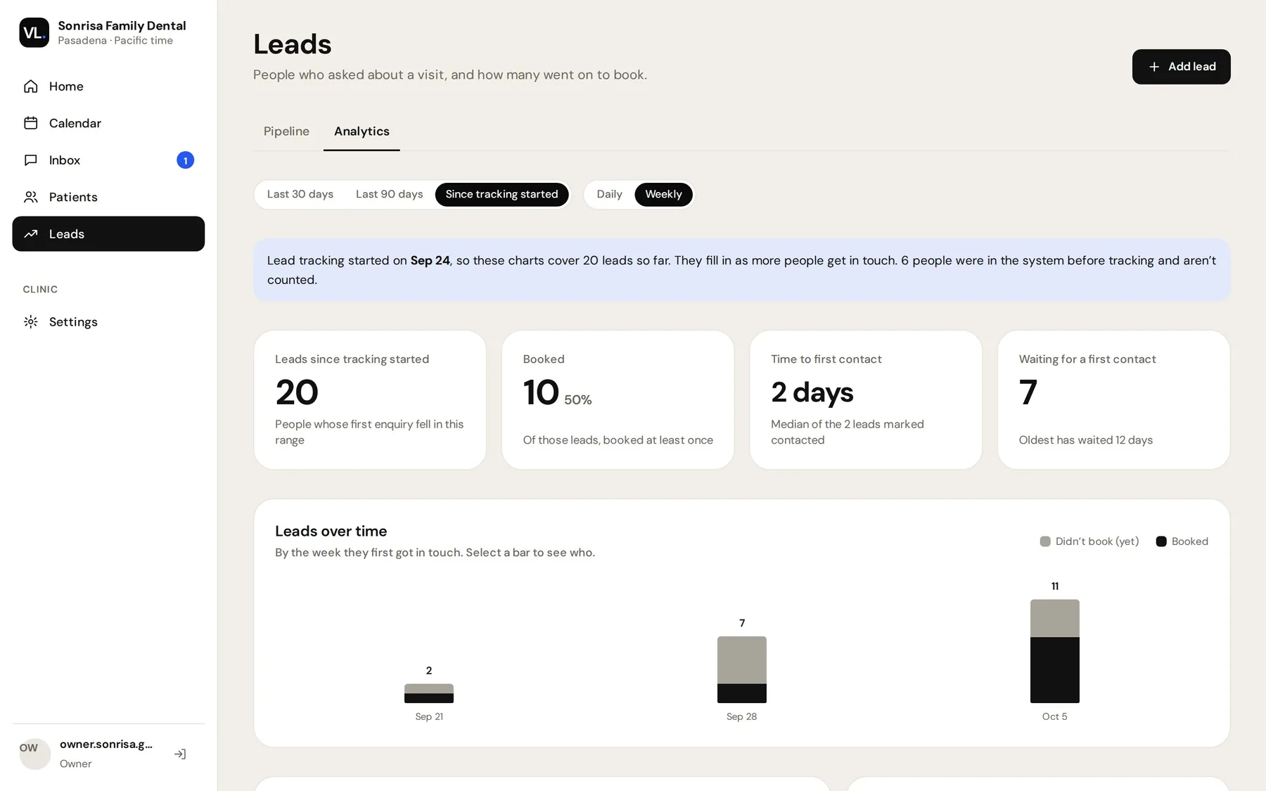
Task: Click the OW owner avatar
Action: point(34,754)
